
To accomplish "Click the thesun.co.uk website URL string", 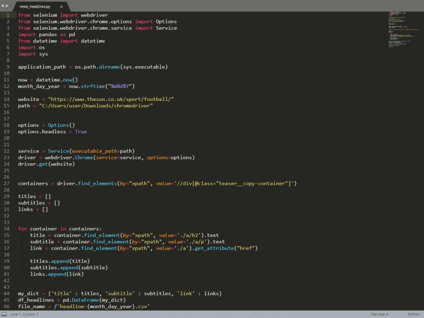I will point(111,99).
